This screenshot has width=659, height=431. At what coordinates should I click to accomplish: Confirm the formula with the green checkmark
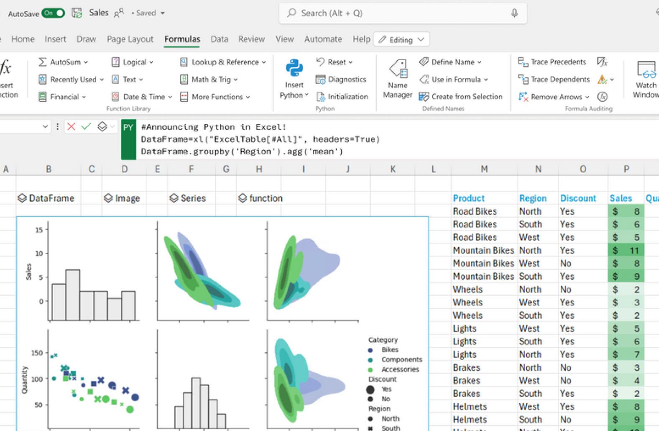click(86, 126)
